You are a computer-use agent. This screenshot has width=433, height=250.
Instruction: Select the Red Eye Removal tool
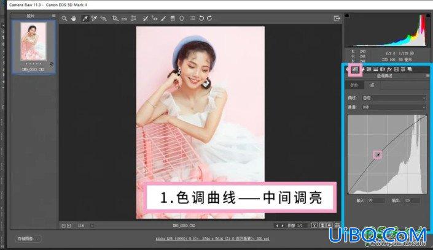point(154,18)
